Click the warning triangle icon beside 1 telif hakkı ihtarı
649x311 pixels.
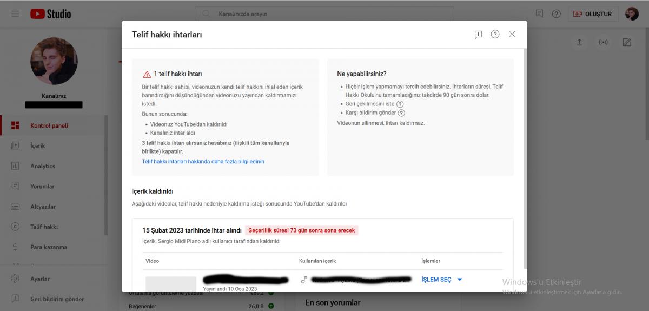(147, 74)
